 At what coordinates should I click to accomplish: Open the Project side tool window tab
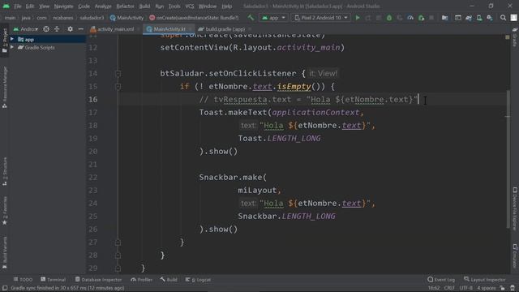[x=5, y=41]
